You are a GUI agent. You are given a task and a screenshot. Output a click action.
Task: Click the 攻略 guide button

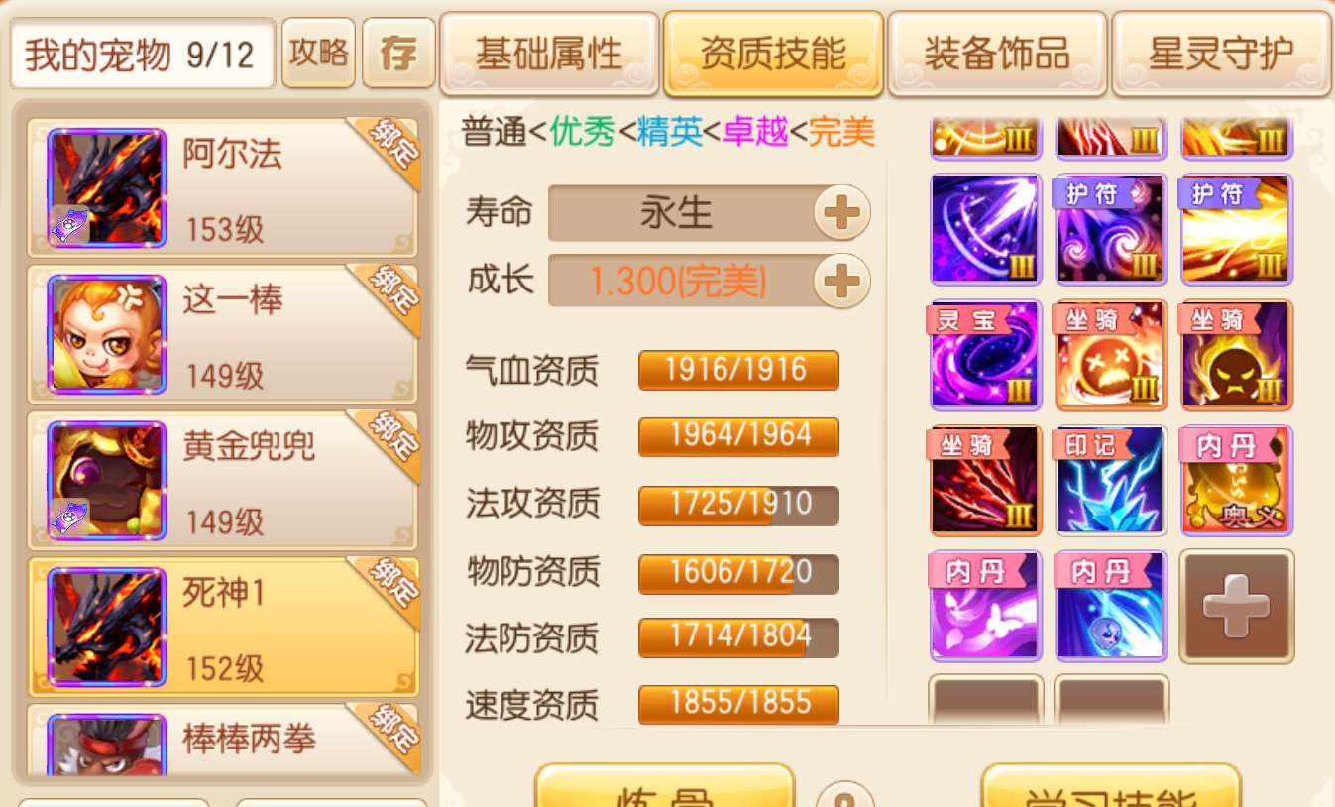(318, 53)
